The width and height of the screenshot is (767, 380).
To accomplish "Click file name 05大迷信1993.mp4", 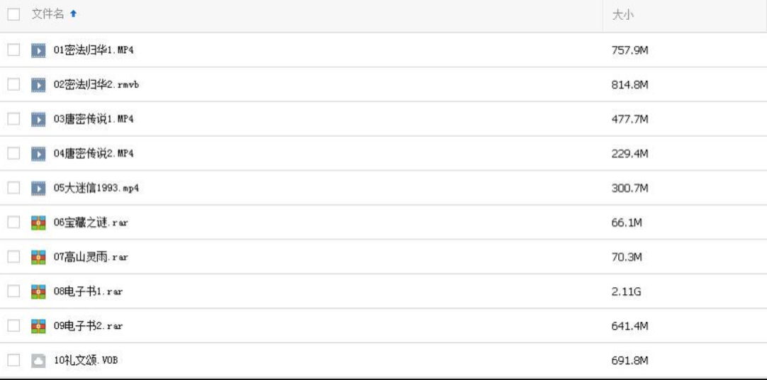I will pyautogui.click(x=100, y=188).
